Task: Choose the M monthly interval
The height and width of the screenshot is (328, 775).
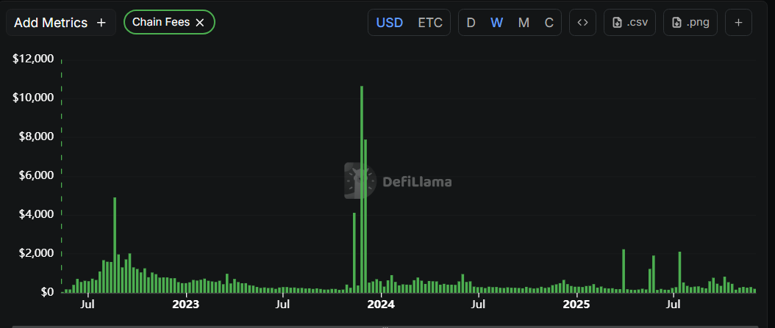Action: 524,23
